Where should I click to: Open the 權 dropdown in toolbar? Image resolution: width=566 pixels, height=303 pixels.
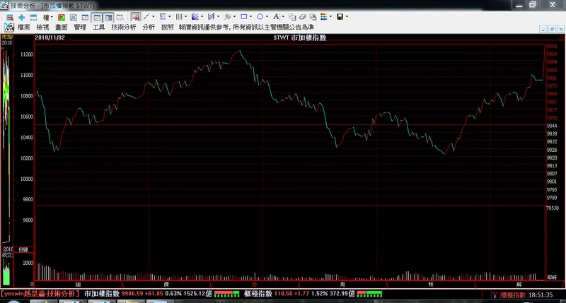click(47, 17)
